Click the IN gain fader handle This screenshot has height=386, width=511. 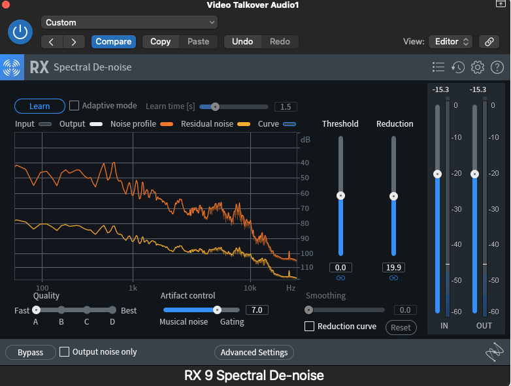click(437, 174)
